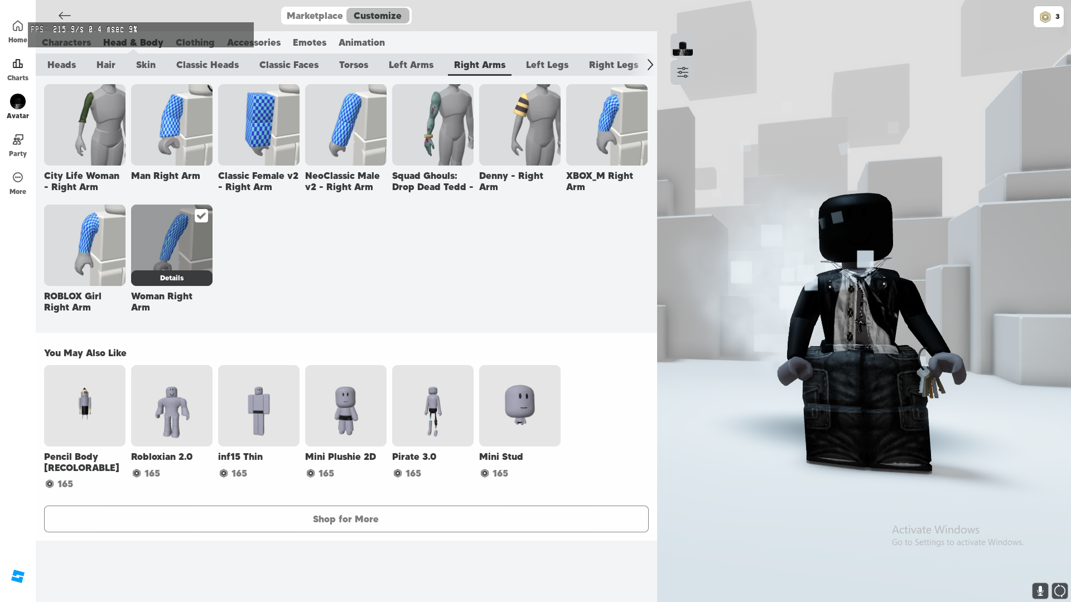Switch to the Left Arms tab
This screenshot has width=1071, height=602.
click(411, 65)
